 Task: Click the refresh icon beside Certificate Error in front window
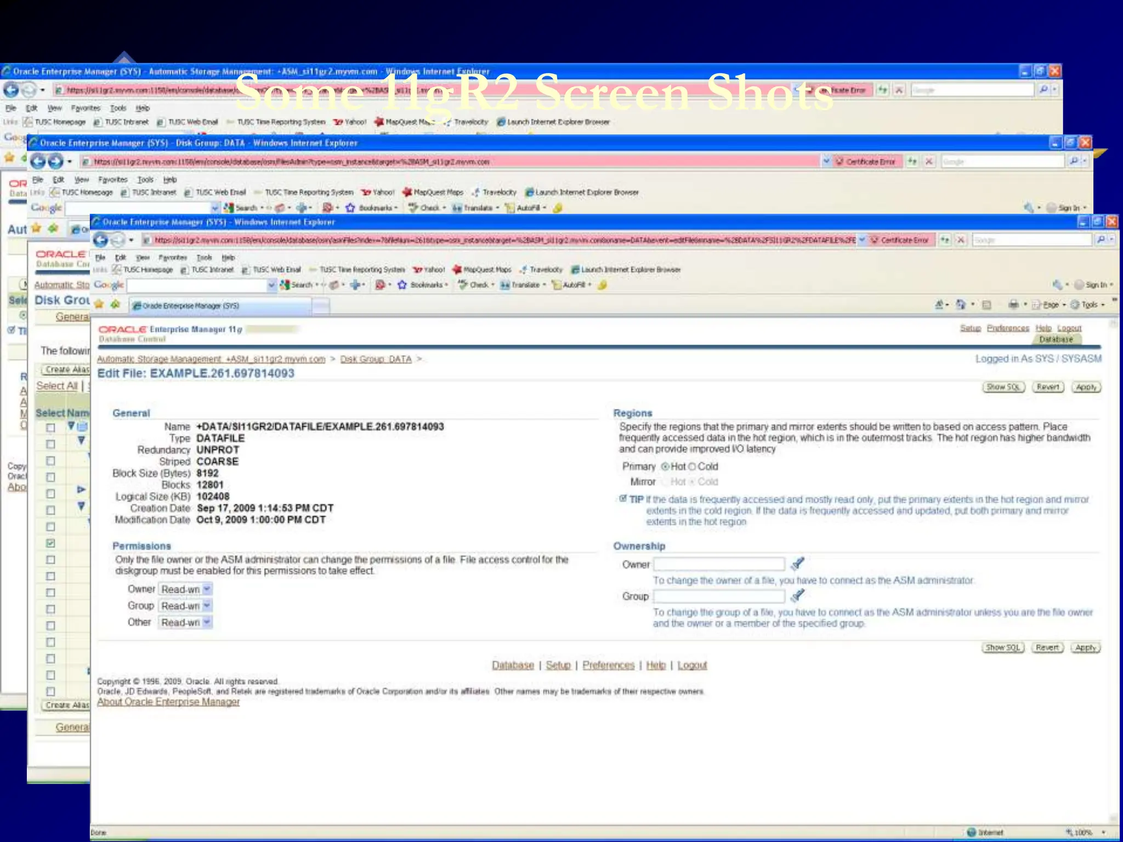pos(945,240)
